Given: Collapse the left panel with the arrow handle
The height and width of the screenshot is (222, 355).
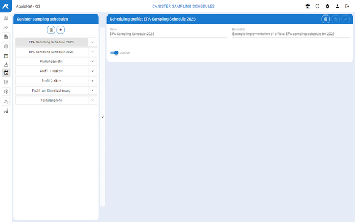Looking at the screenshot, I should [103, 117].
